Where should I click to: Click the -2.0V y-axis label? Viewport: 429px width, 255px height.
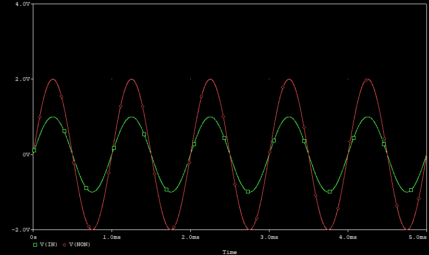point(20,230)
